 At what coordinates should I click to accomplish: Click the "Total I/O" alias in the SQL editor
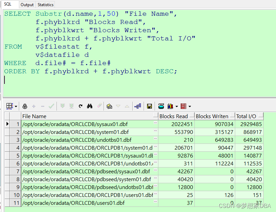click(171, 38)
